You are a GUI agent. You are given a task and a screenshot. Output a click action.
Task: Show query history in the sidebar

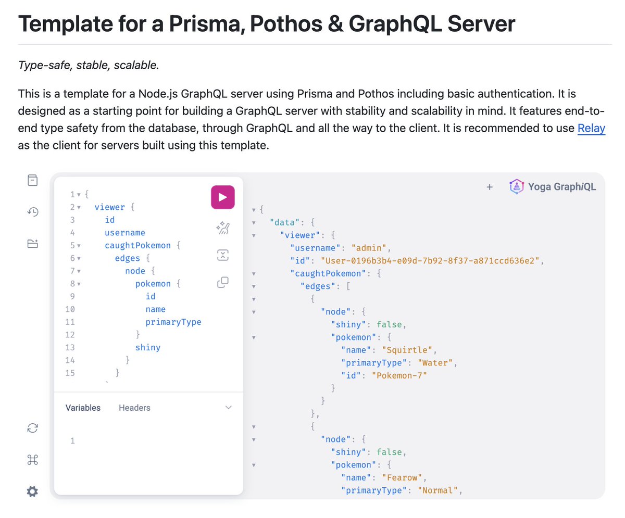[33, 212]
